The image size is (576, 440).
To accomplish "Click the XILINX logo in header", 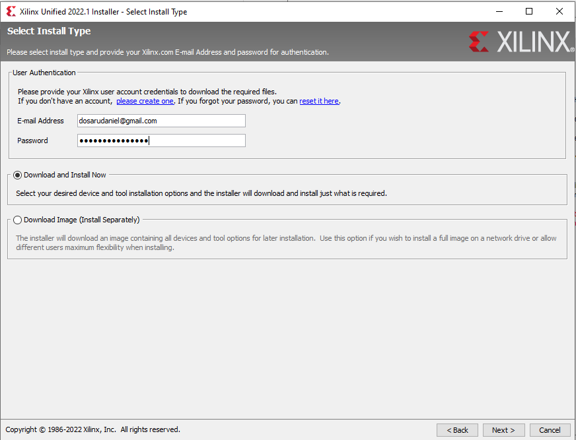I will (521, 42).
